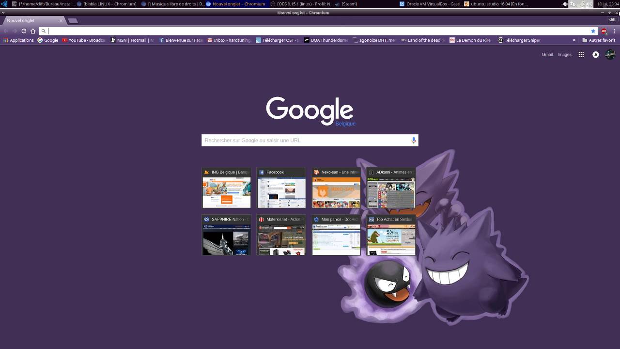Open the Applications bookmark shortcut

(18, 40)
